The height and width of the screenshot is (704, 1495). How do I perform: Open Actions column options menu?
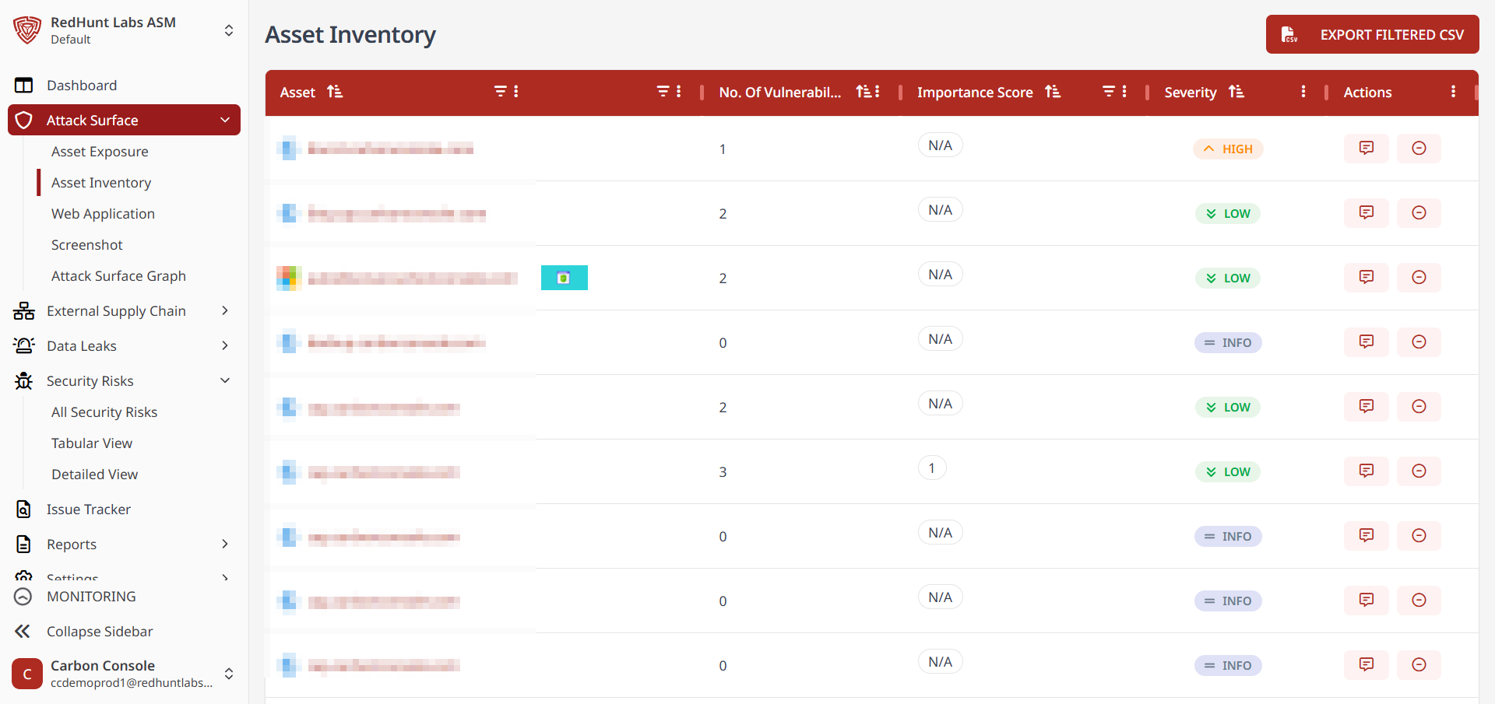[1454, 92]
